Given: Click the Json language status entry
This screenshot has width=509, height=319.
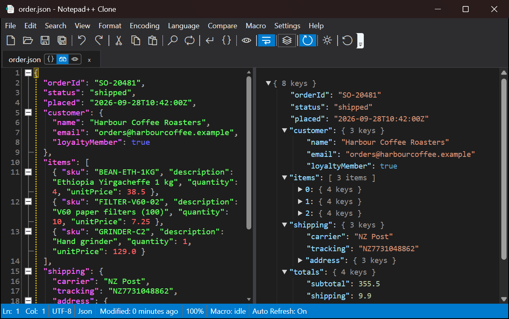Looking at the screenshot, I should point(85,311).
